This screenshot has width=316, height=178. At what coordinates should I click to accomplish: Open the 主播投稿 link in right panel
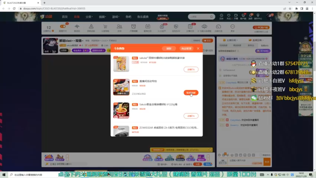(x=230, y=40)
